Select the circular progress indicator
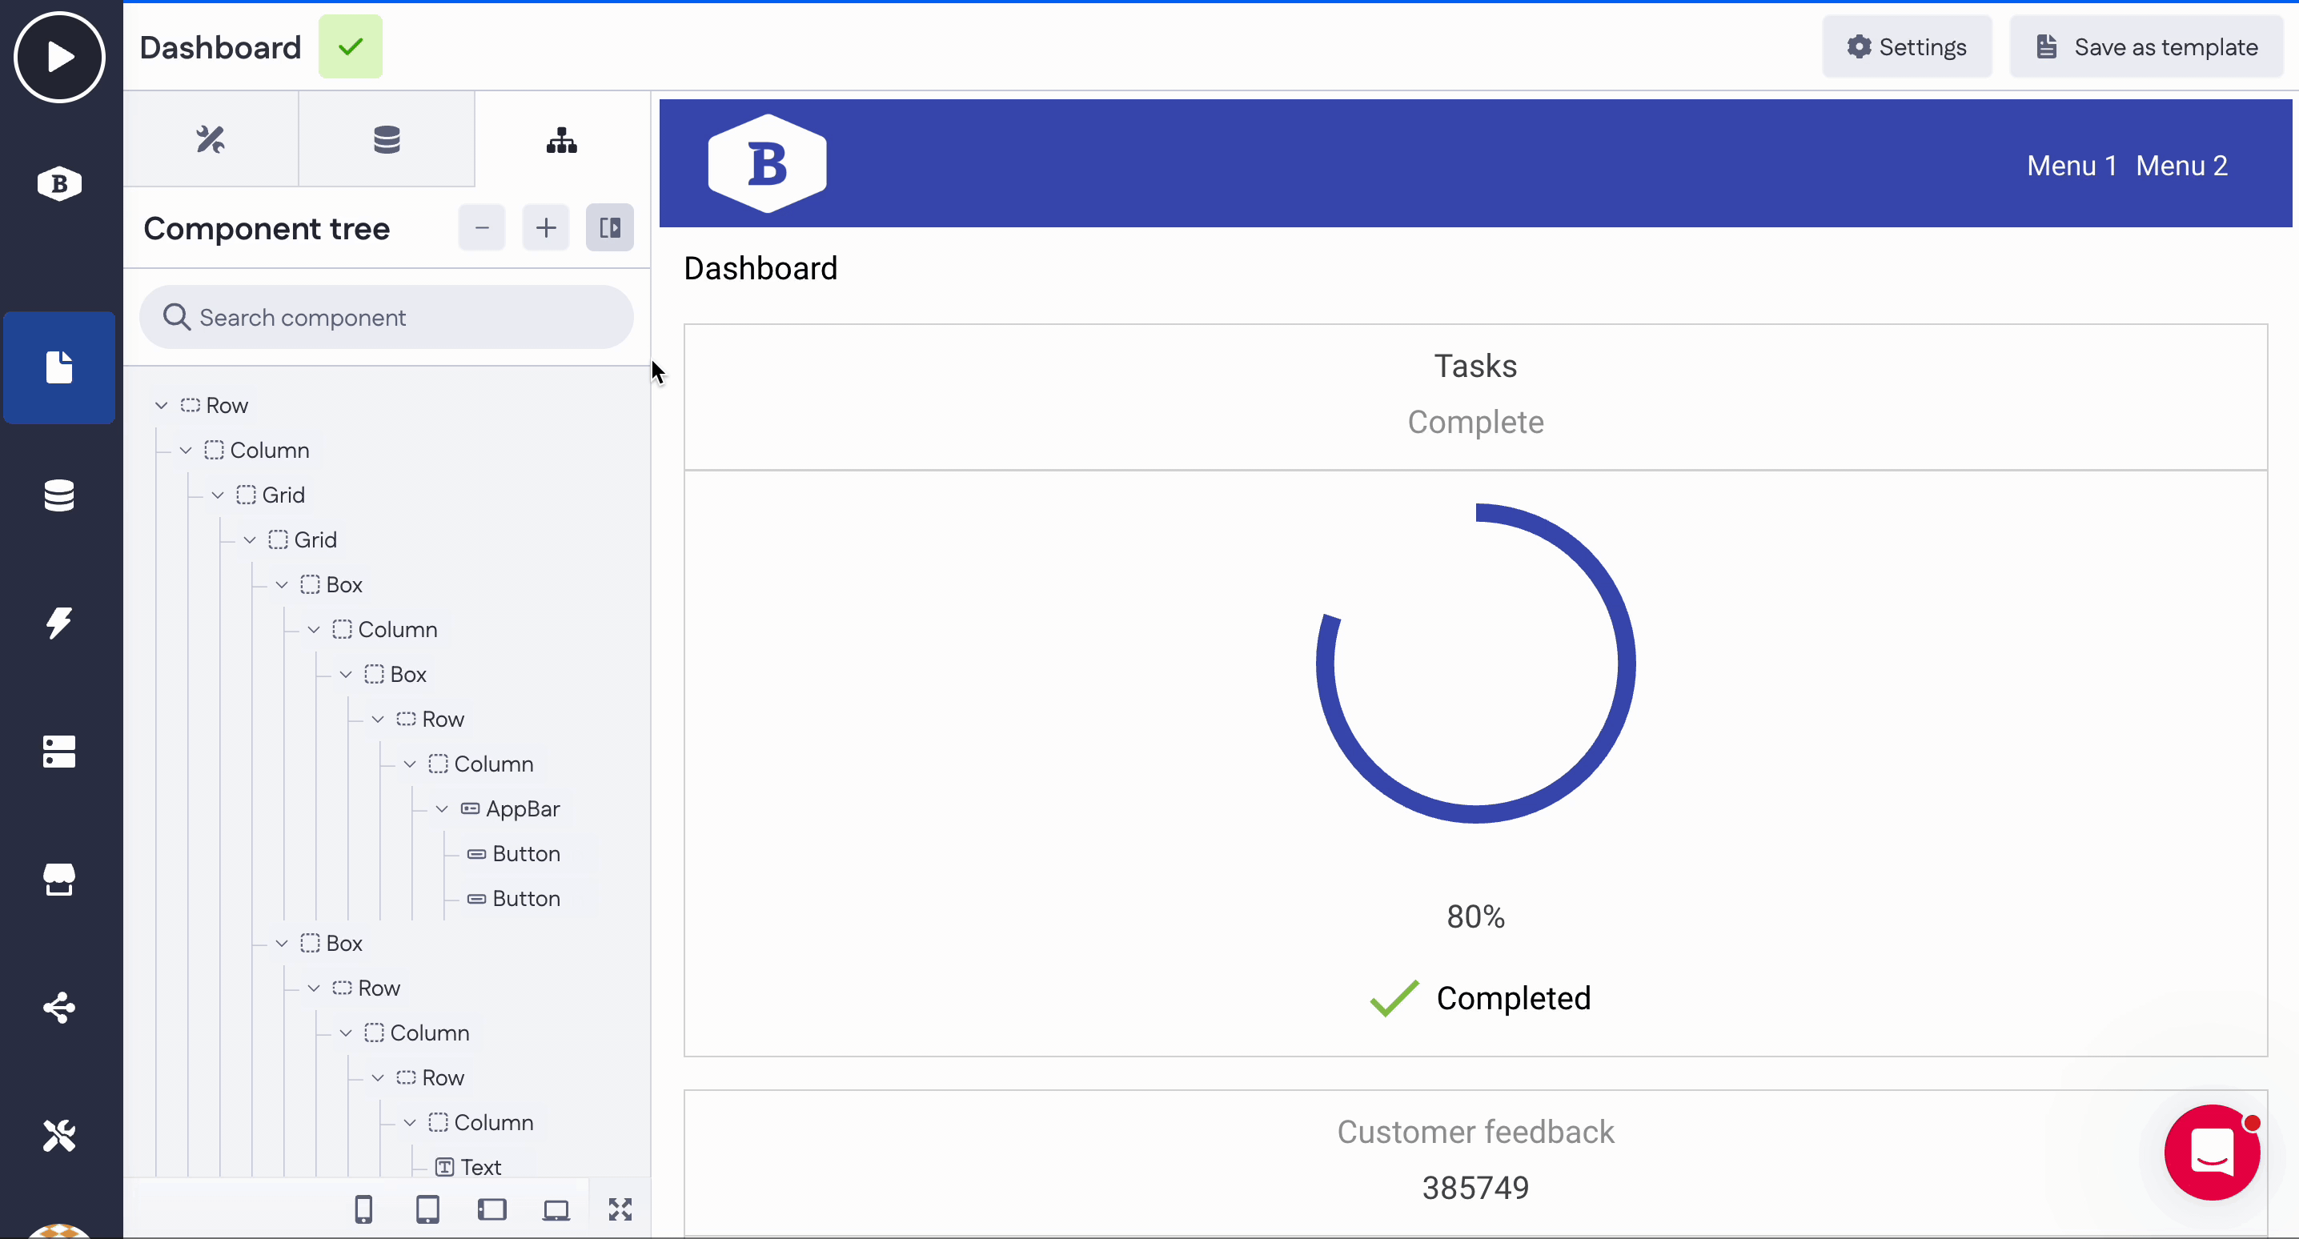2299x1239 pixels. click(x=1475, y=664)
